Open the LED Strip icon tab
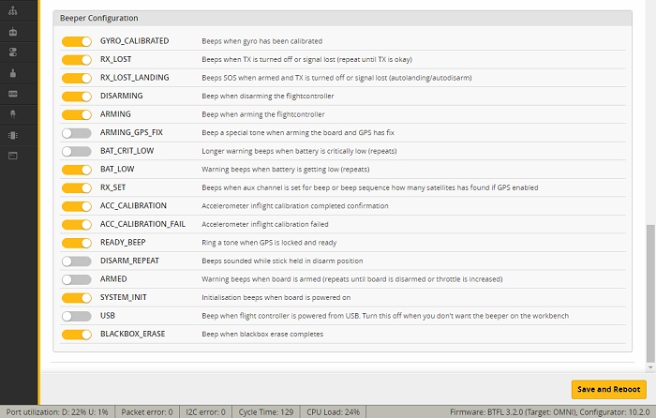This screenshot has width=656, height=418. 13,114
